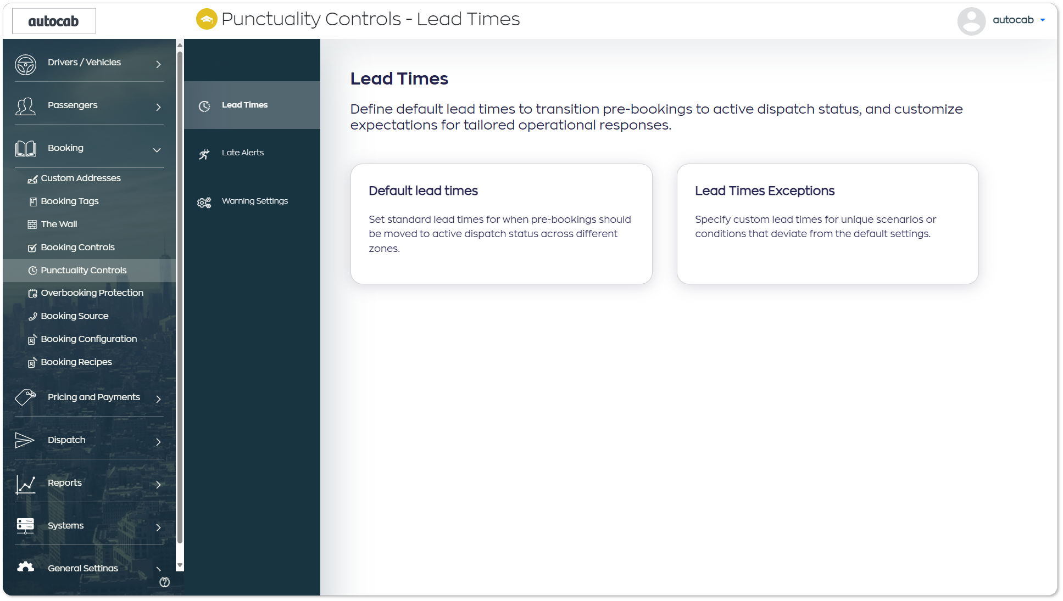Click the Lead Times clock icon
This screenshot has height=601, width=1063.
tap(204, 106)
